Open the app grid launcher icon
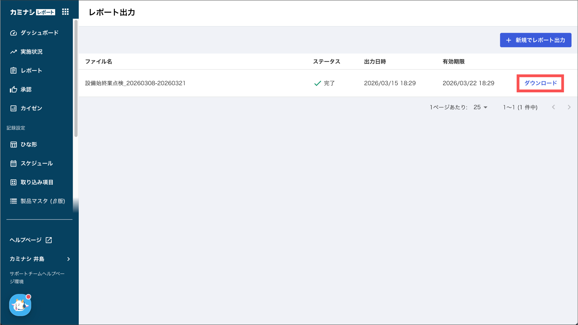578x325 pixels. pos(65,12)
